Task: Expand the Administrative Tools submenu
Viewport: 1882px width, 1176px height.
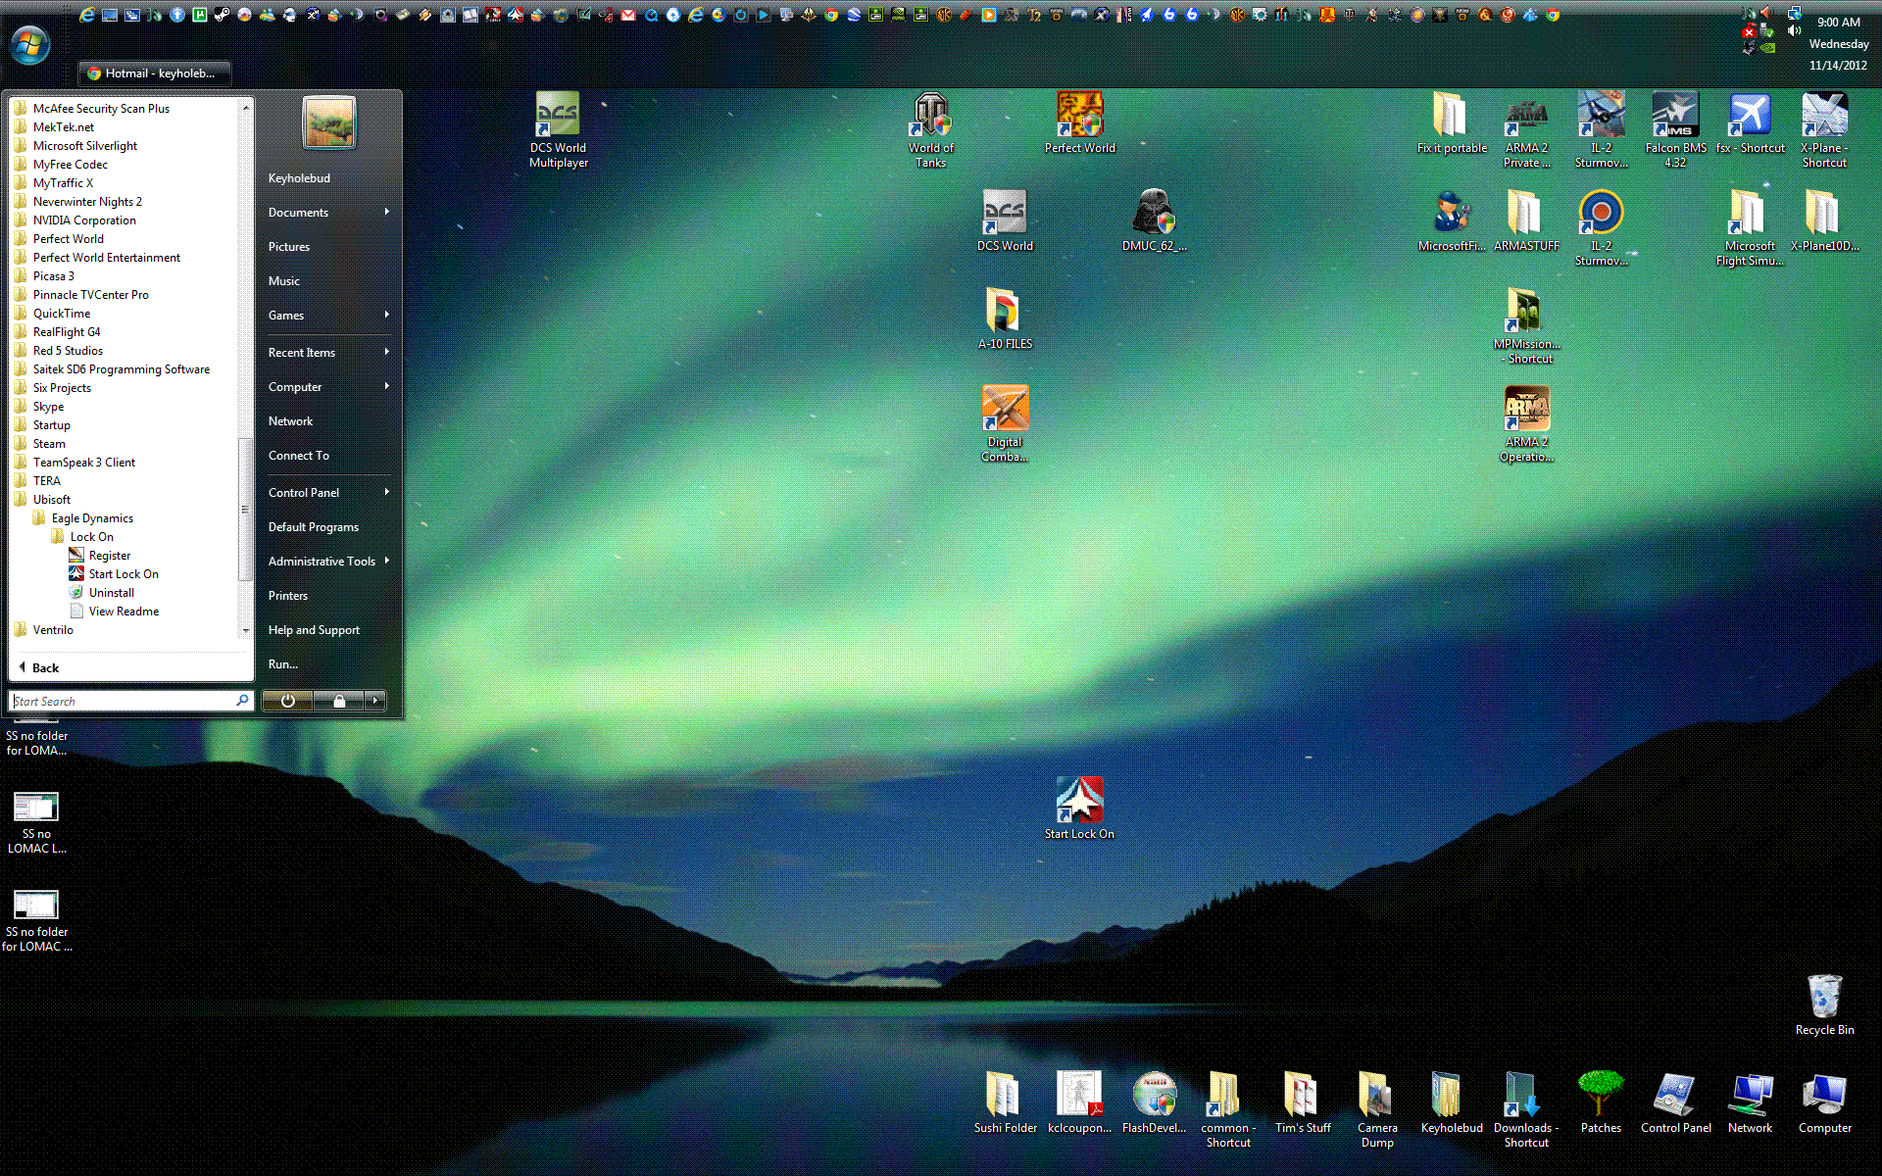Action: click(328, 562)
